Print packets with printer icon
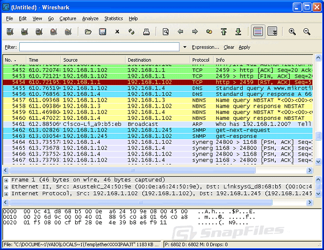Image resolution: width=324 pixels, height=250 pixels. coord(147,31)
